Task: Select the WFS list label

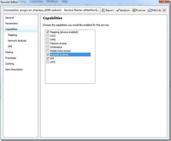Action: (x=53, y=62)
